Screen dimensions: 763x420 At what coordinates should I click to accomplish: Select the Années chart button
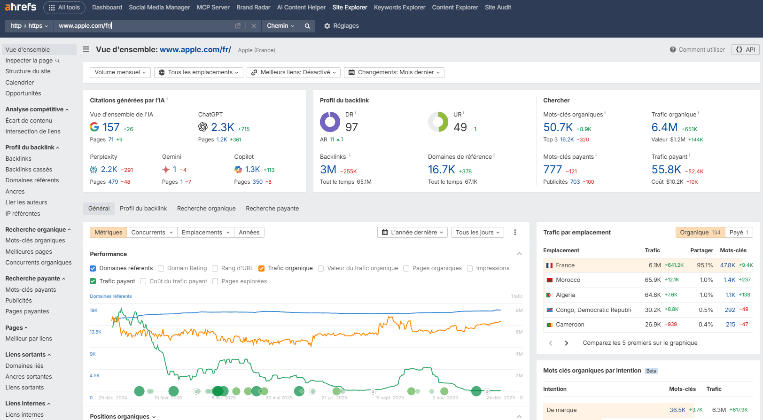249,232
